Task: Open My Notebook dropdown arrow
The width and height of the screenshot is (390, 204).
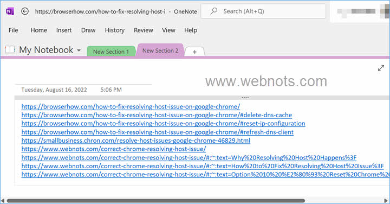Action: 79,50
